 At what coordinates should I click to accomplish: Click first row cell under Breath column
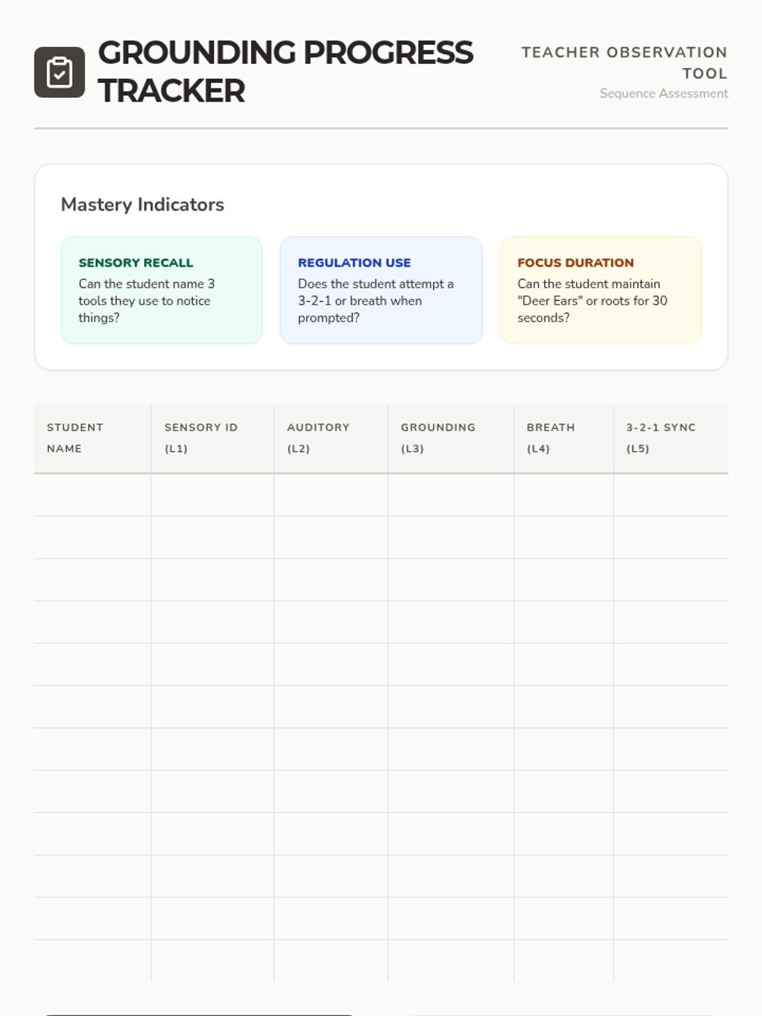(x=563, y=495)
